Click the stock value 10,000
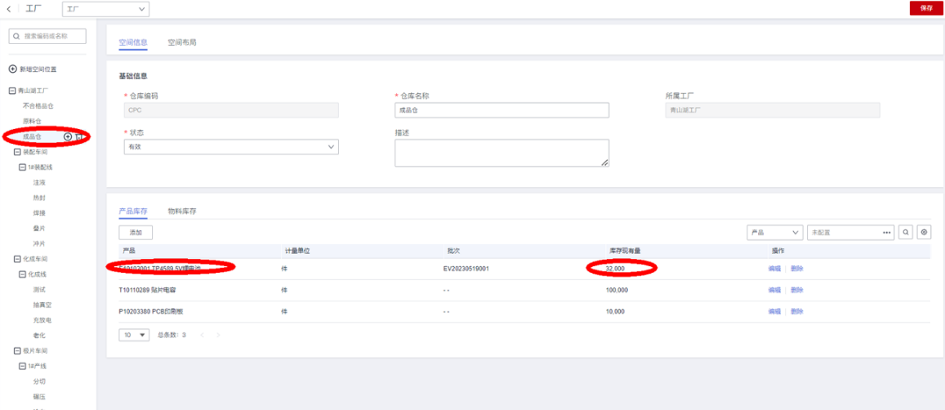This screenshot has width=945, height=410. (615, 312)
